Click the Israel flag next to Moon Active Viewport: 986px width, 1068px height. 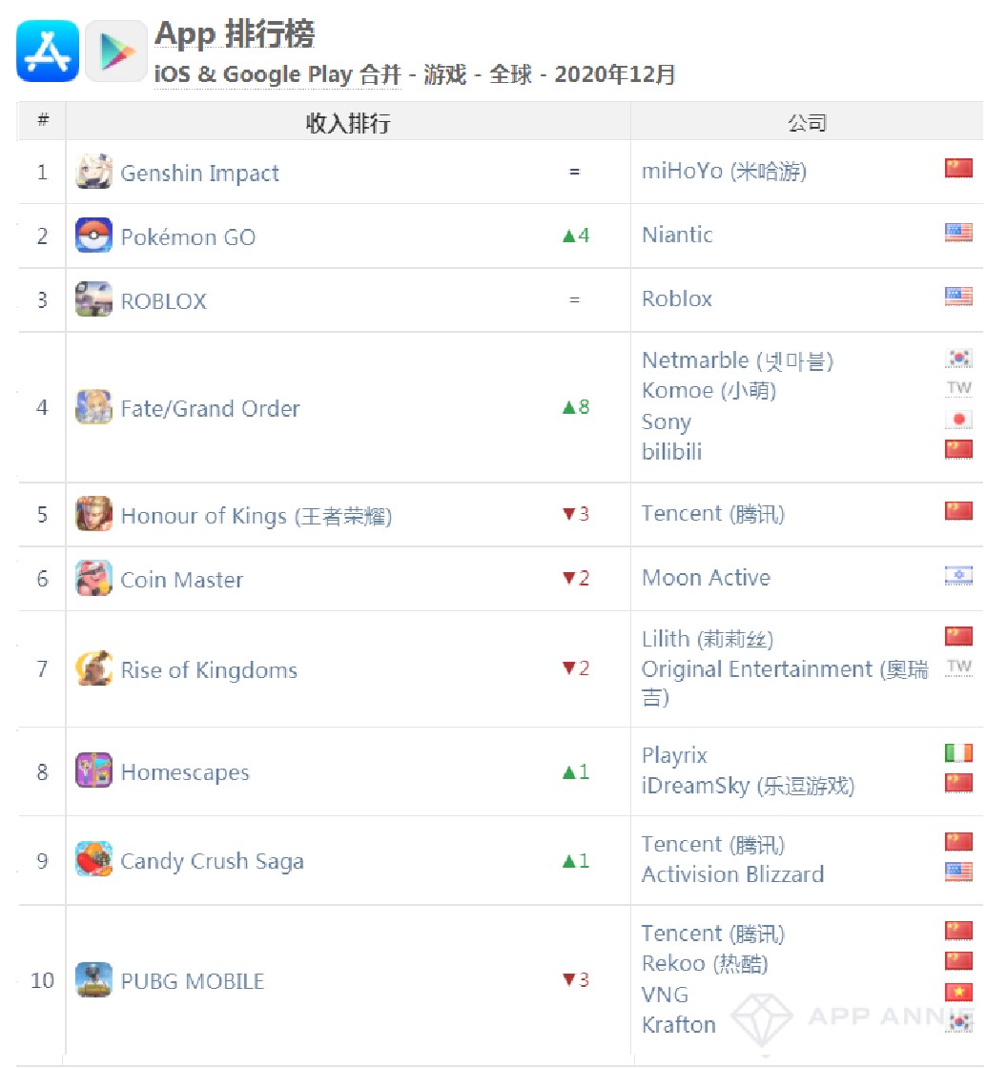point(958,576)
